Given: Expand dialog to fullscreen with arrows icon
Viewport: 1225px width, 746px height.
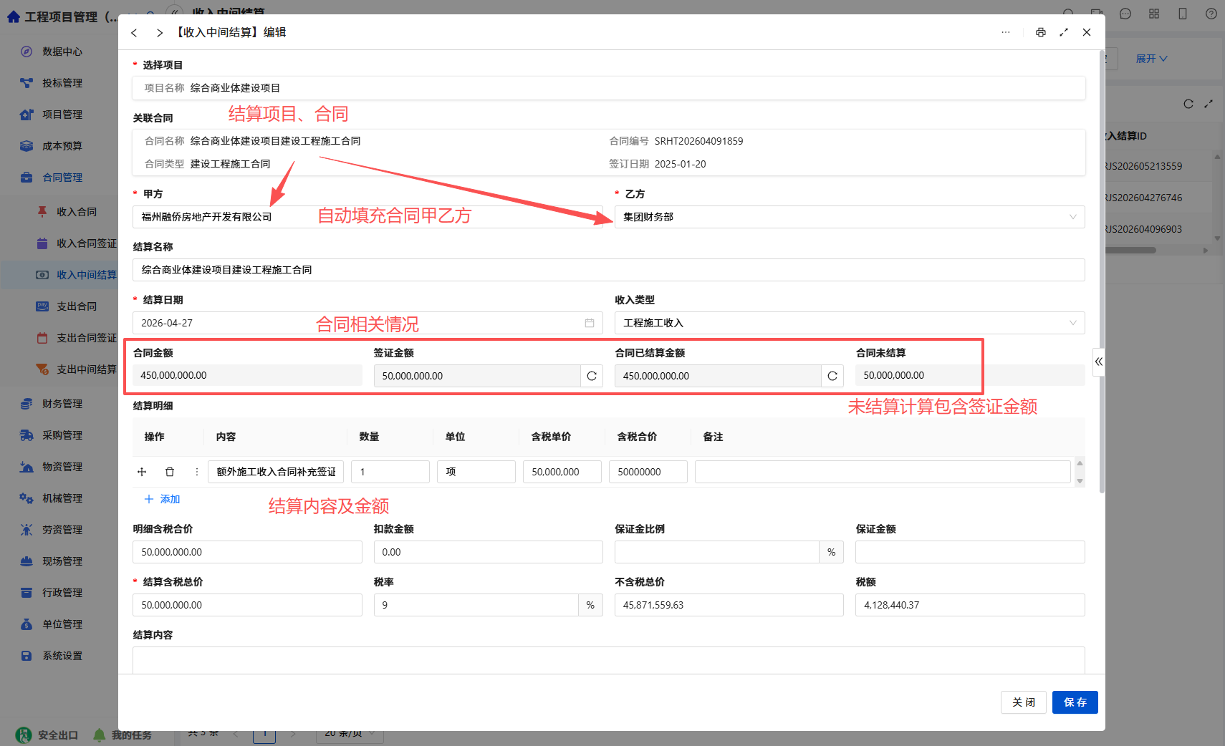Looking at the screenshot, I should point(1064,32).
